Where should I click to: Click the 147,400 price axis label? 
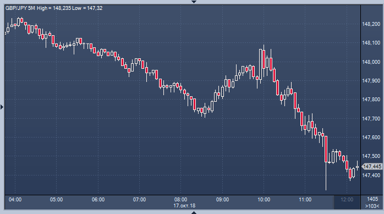(x=371, y=175)
